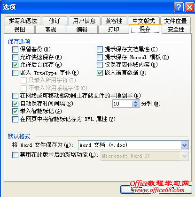Screen dimensions: 195x197
Task: Toggle 嵌入智能标记 checkbox
Action: 15,112
